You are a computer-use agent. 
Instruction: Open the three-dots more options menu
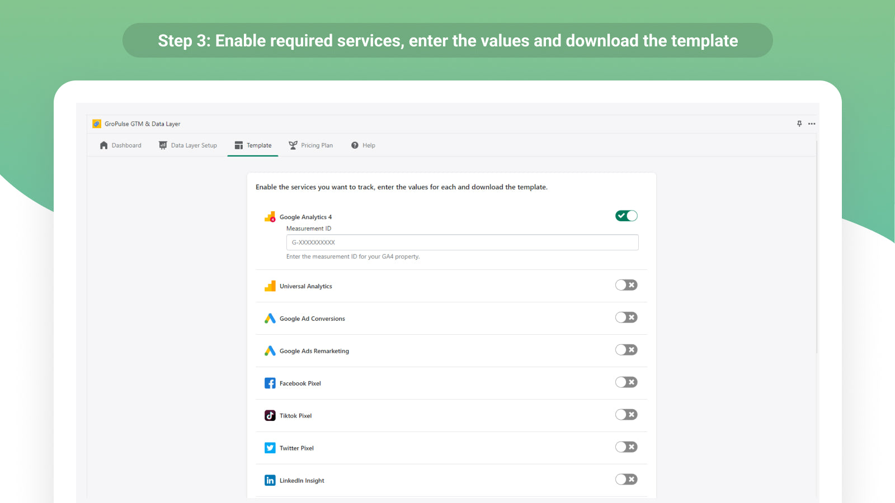click(x=812, y=124)
